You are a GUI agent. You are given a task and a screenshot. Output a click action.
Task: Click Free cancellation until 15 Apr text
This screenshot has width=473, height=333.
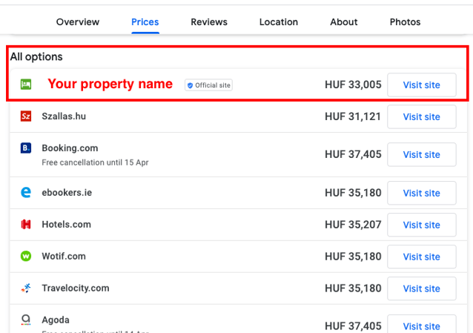tap(95, 162)
